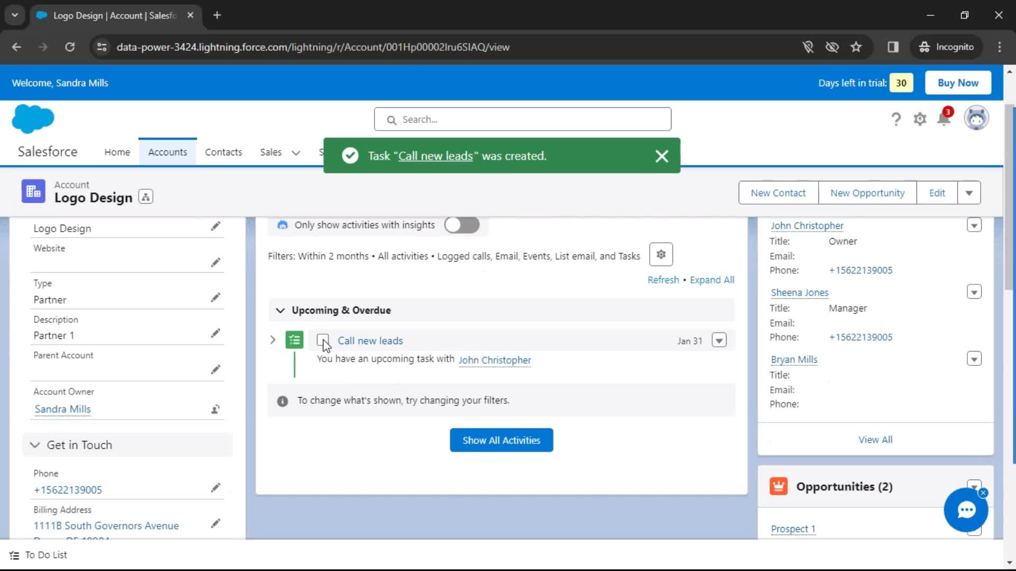1016x571 pixels.
Task: Open the user profile avatar
Action: coord(976,118)
